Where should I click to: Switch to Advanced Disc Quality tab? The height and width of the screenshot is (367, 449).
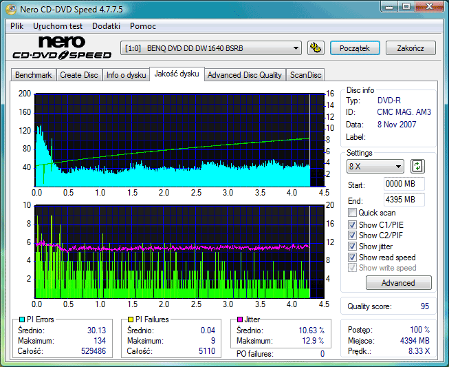point(245,75)
